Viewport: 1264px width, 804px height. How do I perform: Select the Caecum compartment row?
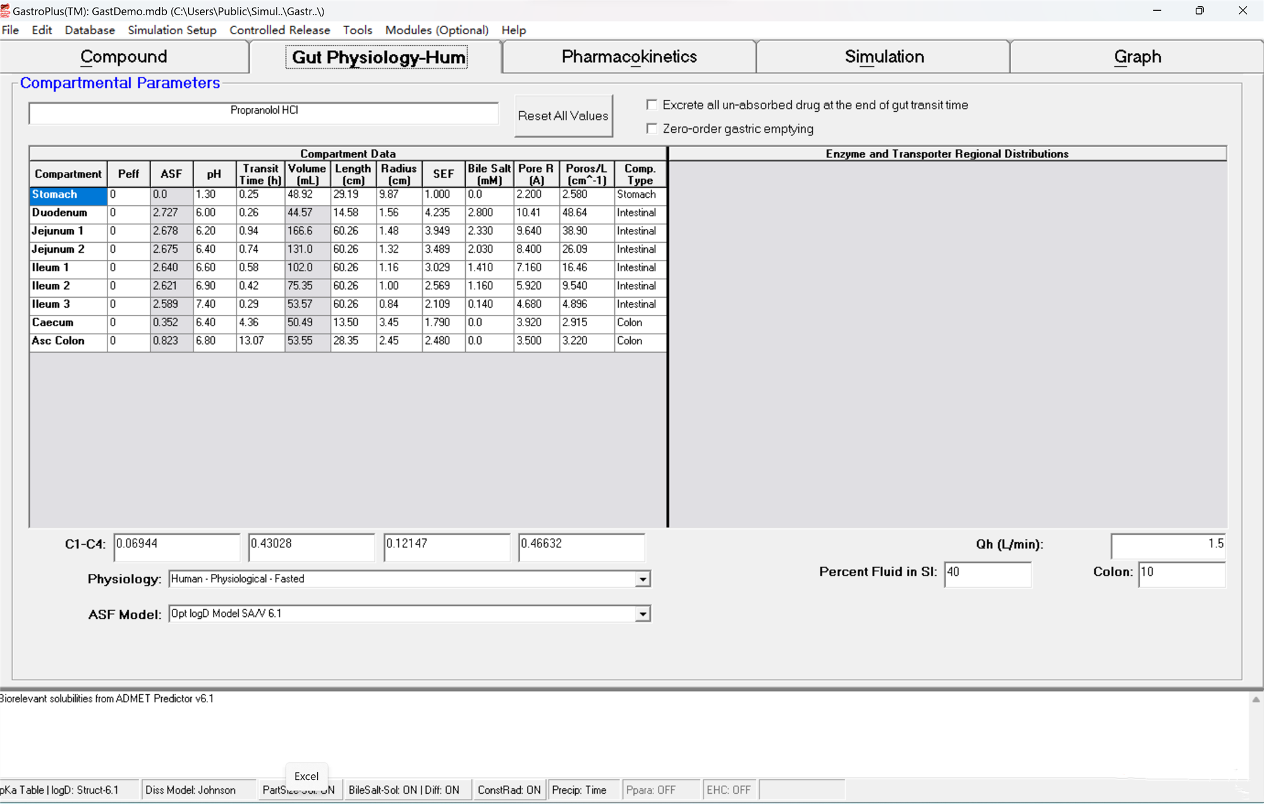68,323
